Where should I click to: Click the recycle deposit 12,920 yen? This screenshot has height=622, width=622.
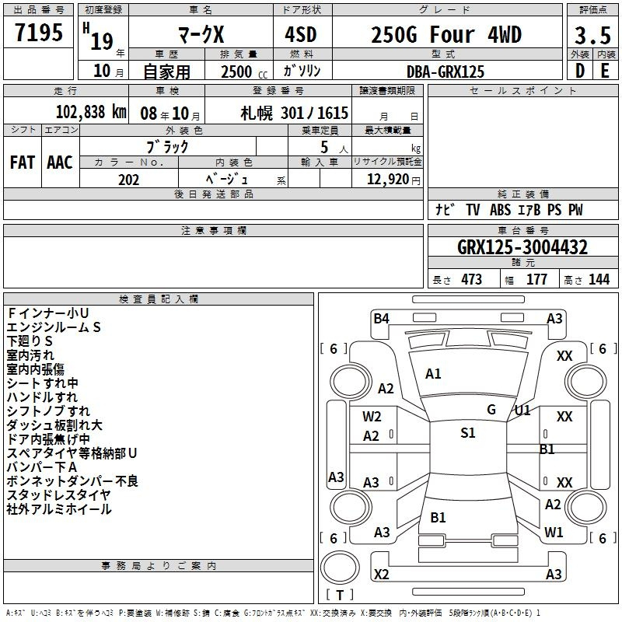(x=393, y=180)
